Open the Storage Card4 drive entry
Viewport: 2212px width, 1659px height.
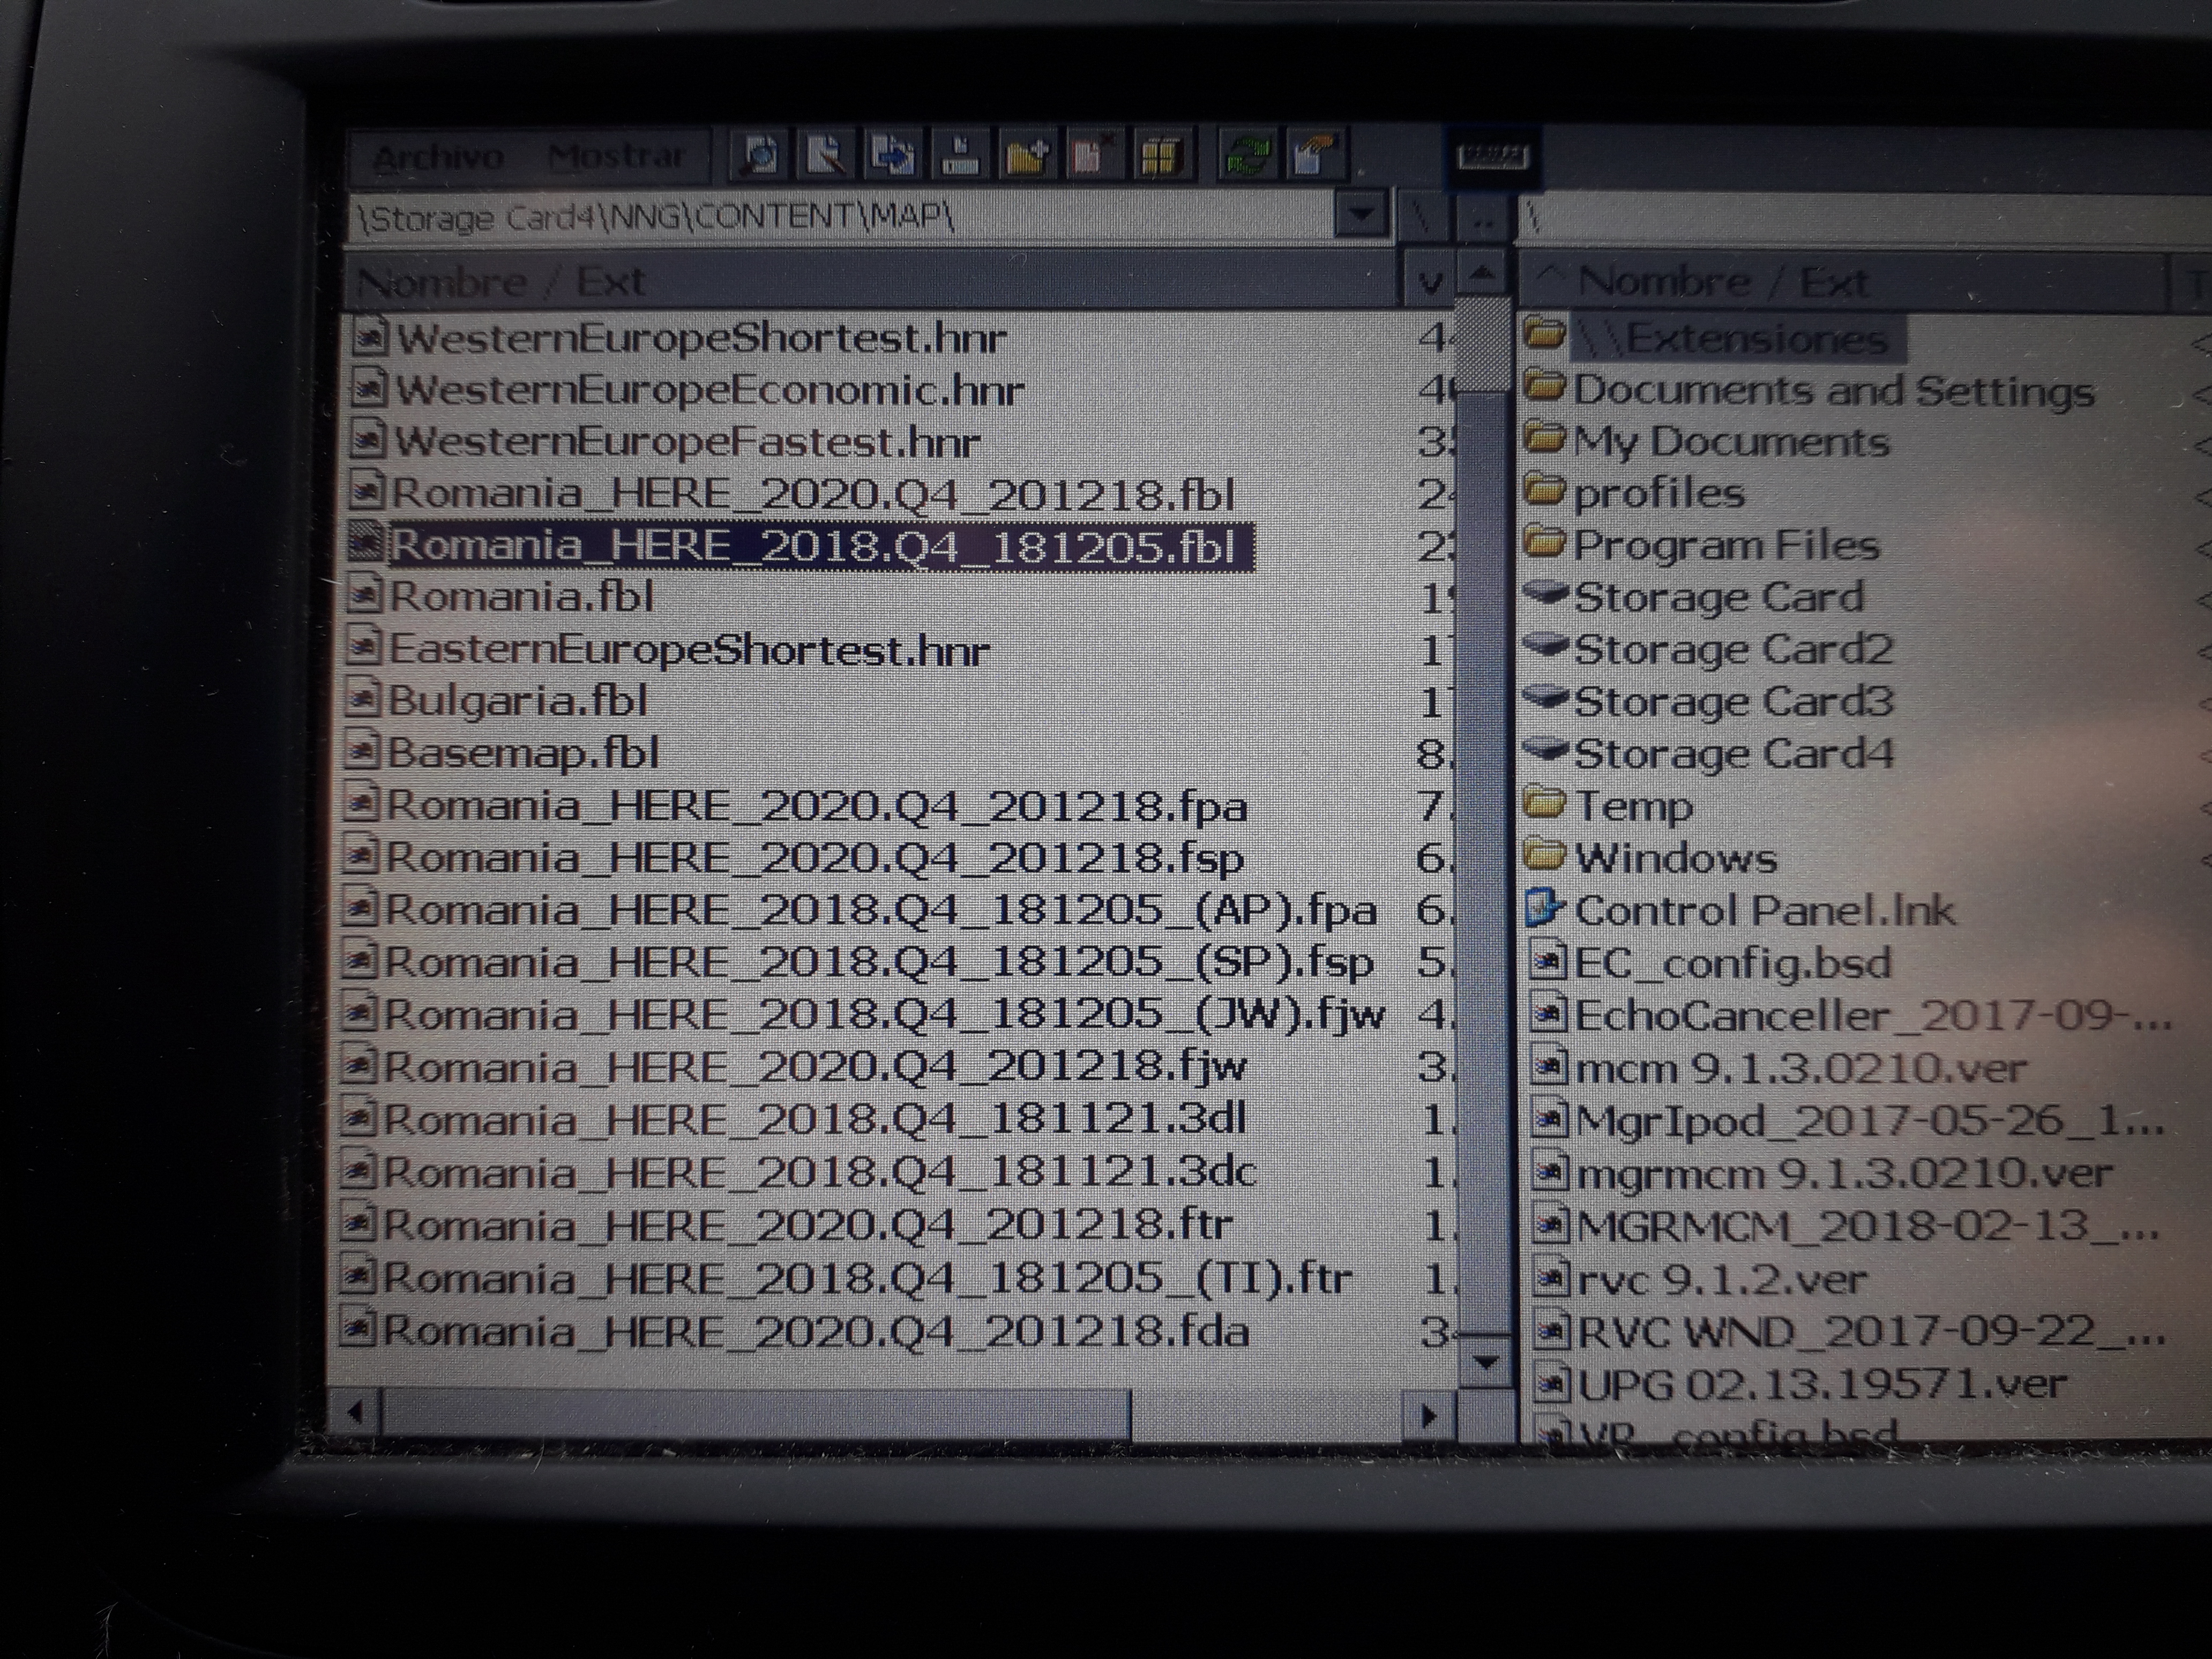[1732, 754]
